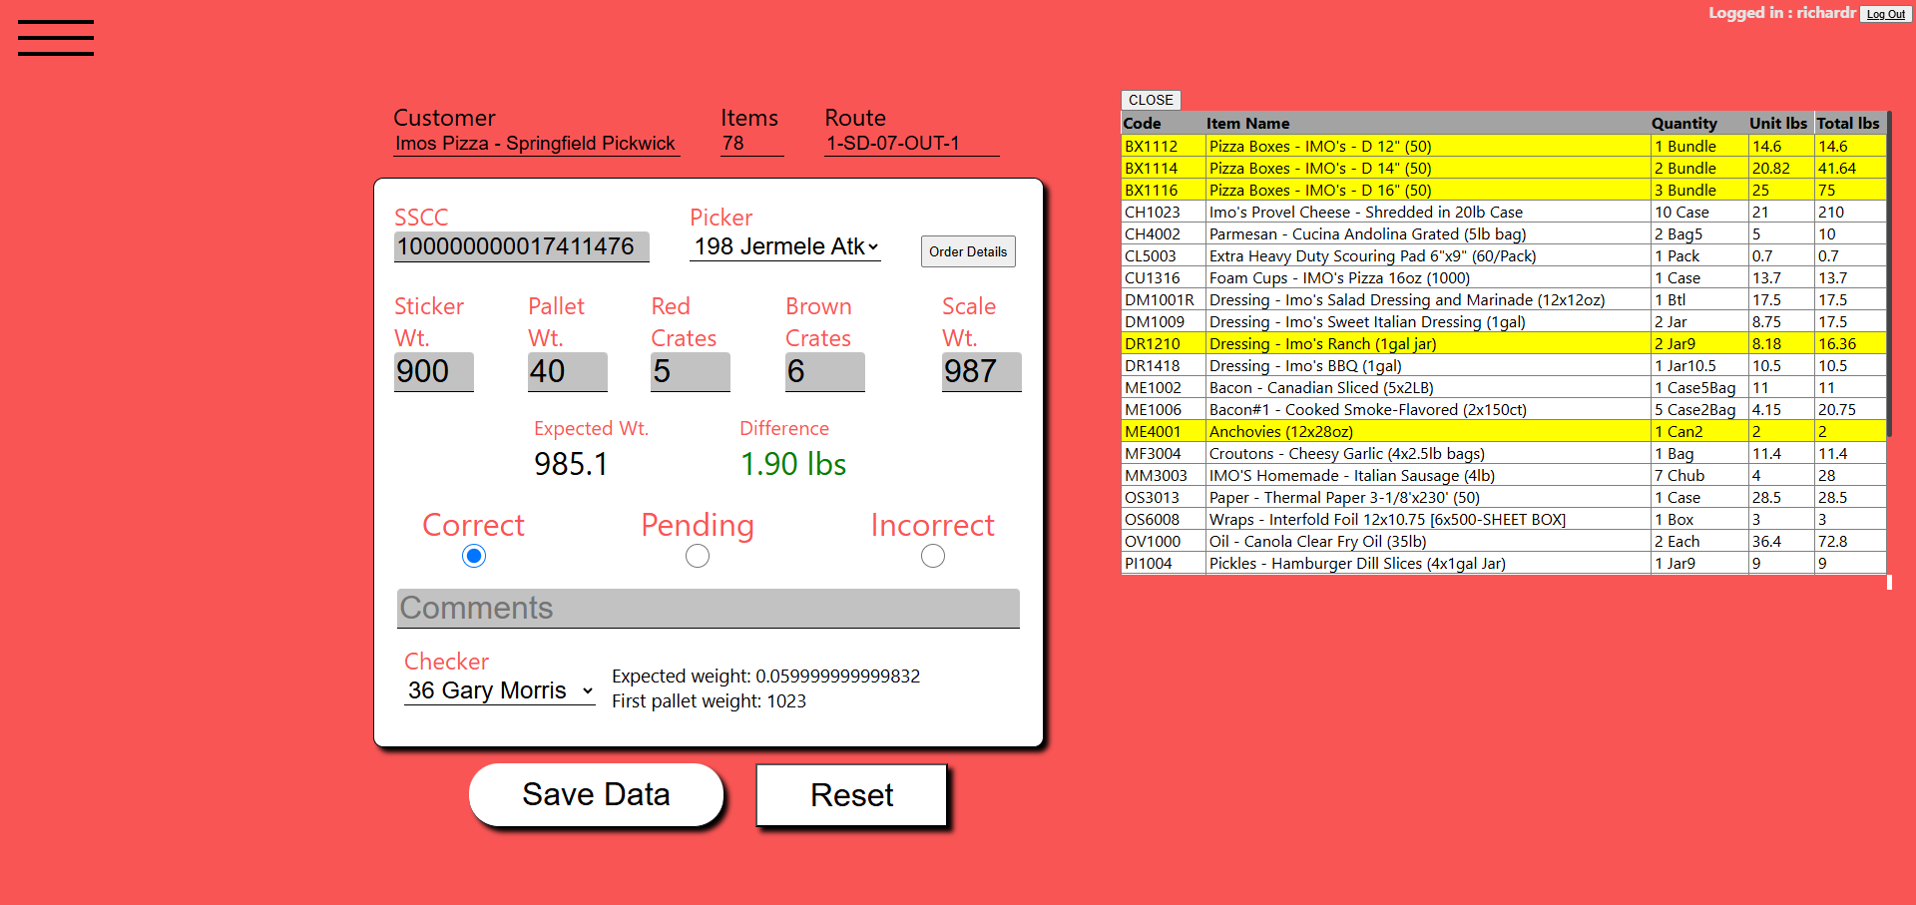
Task: Open the Picker dropdown
Action: (x=785, y=246)
